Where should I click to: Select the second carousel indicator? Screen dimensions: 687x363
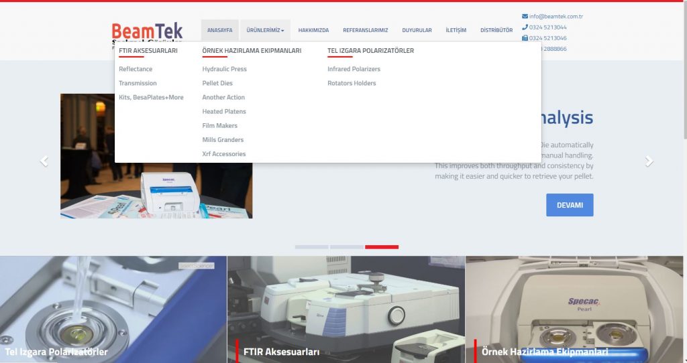point(347,247)
